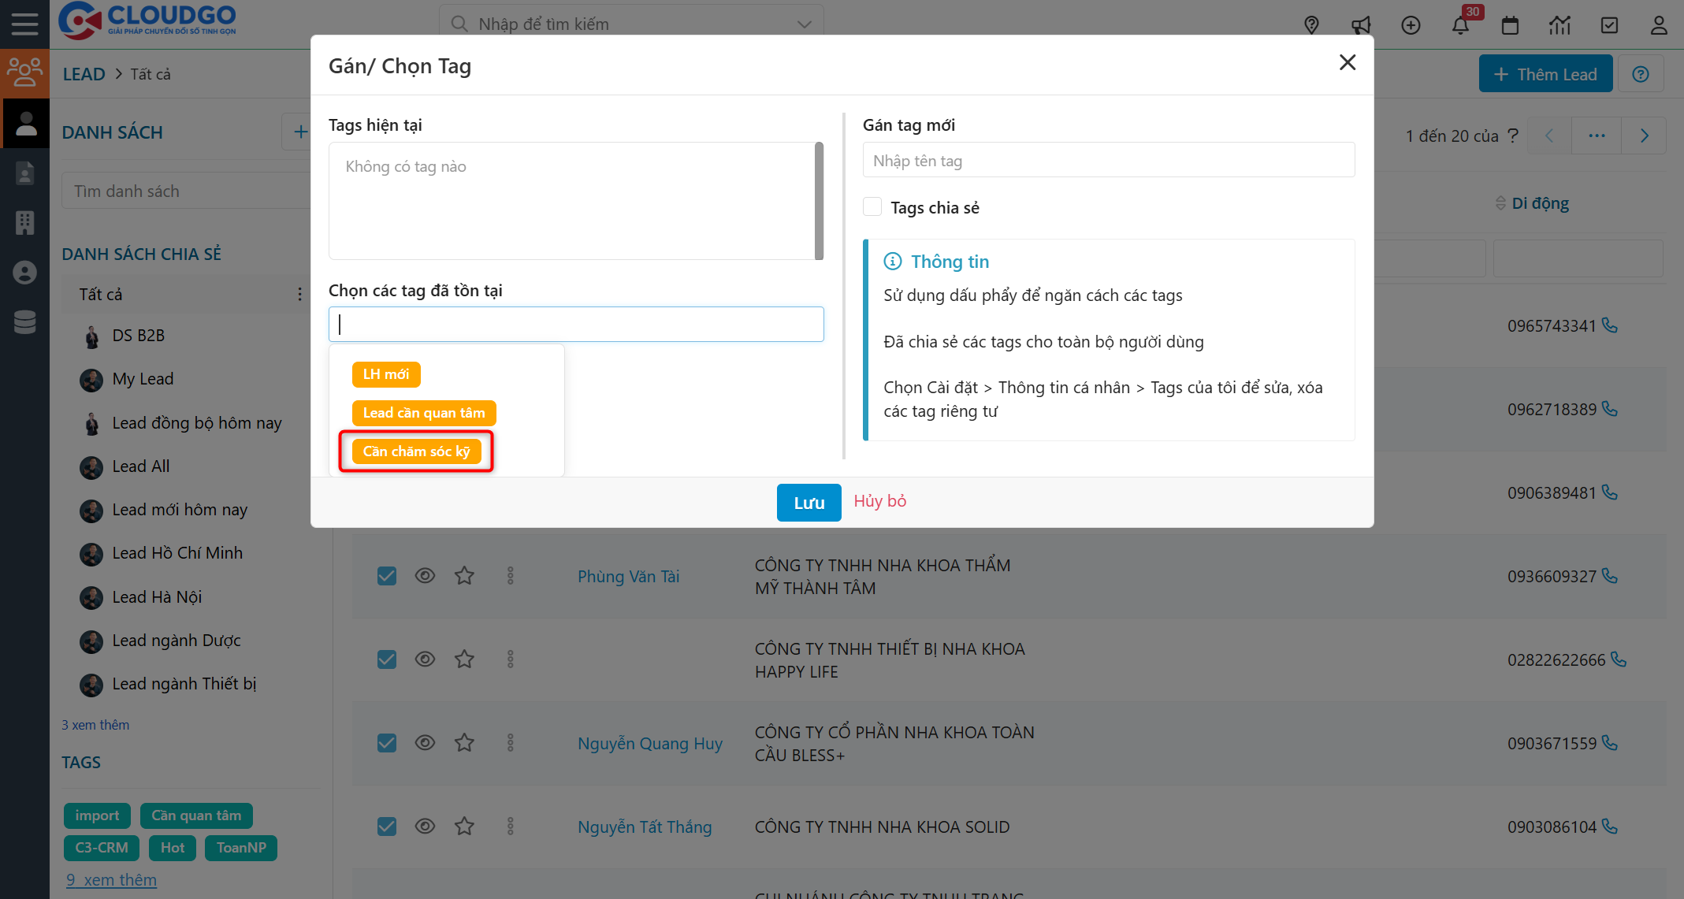This screenshot has height=899, width=1684.
Task: Click phone icon next to 0965743341
Action: coord(1610,325)
